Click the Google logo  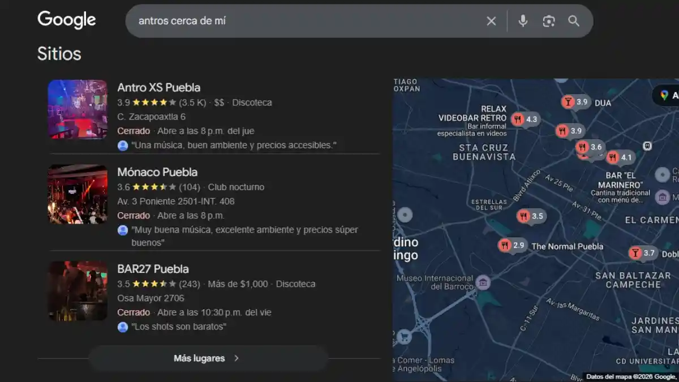pos(67,20)
